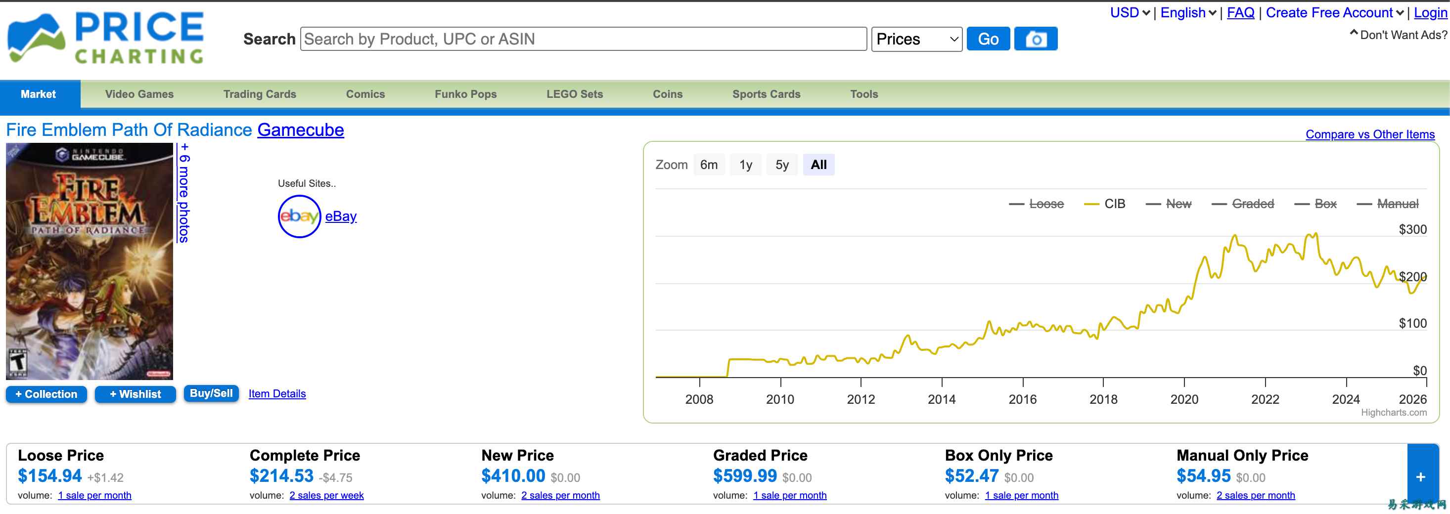Open the Compare vs Other Items link
The height and width of the screenshot is (514, 1450).
pyautogui.click(x=1369, y=134)
